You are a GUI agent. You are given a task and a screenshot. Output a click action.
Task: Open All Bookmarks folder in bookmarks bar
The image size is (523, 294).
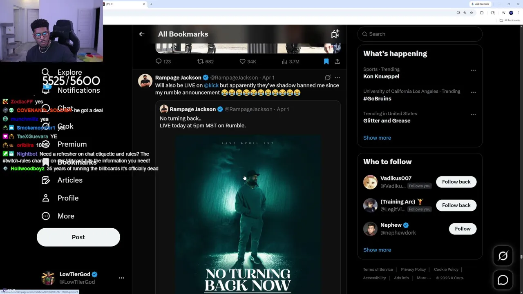click(510, 20)
